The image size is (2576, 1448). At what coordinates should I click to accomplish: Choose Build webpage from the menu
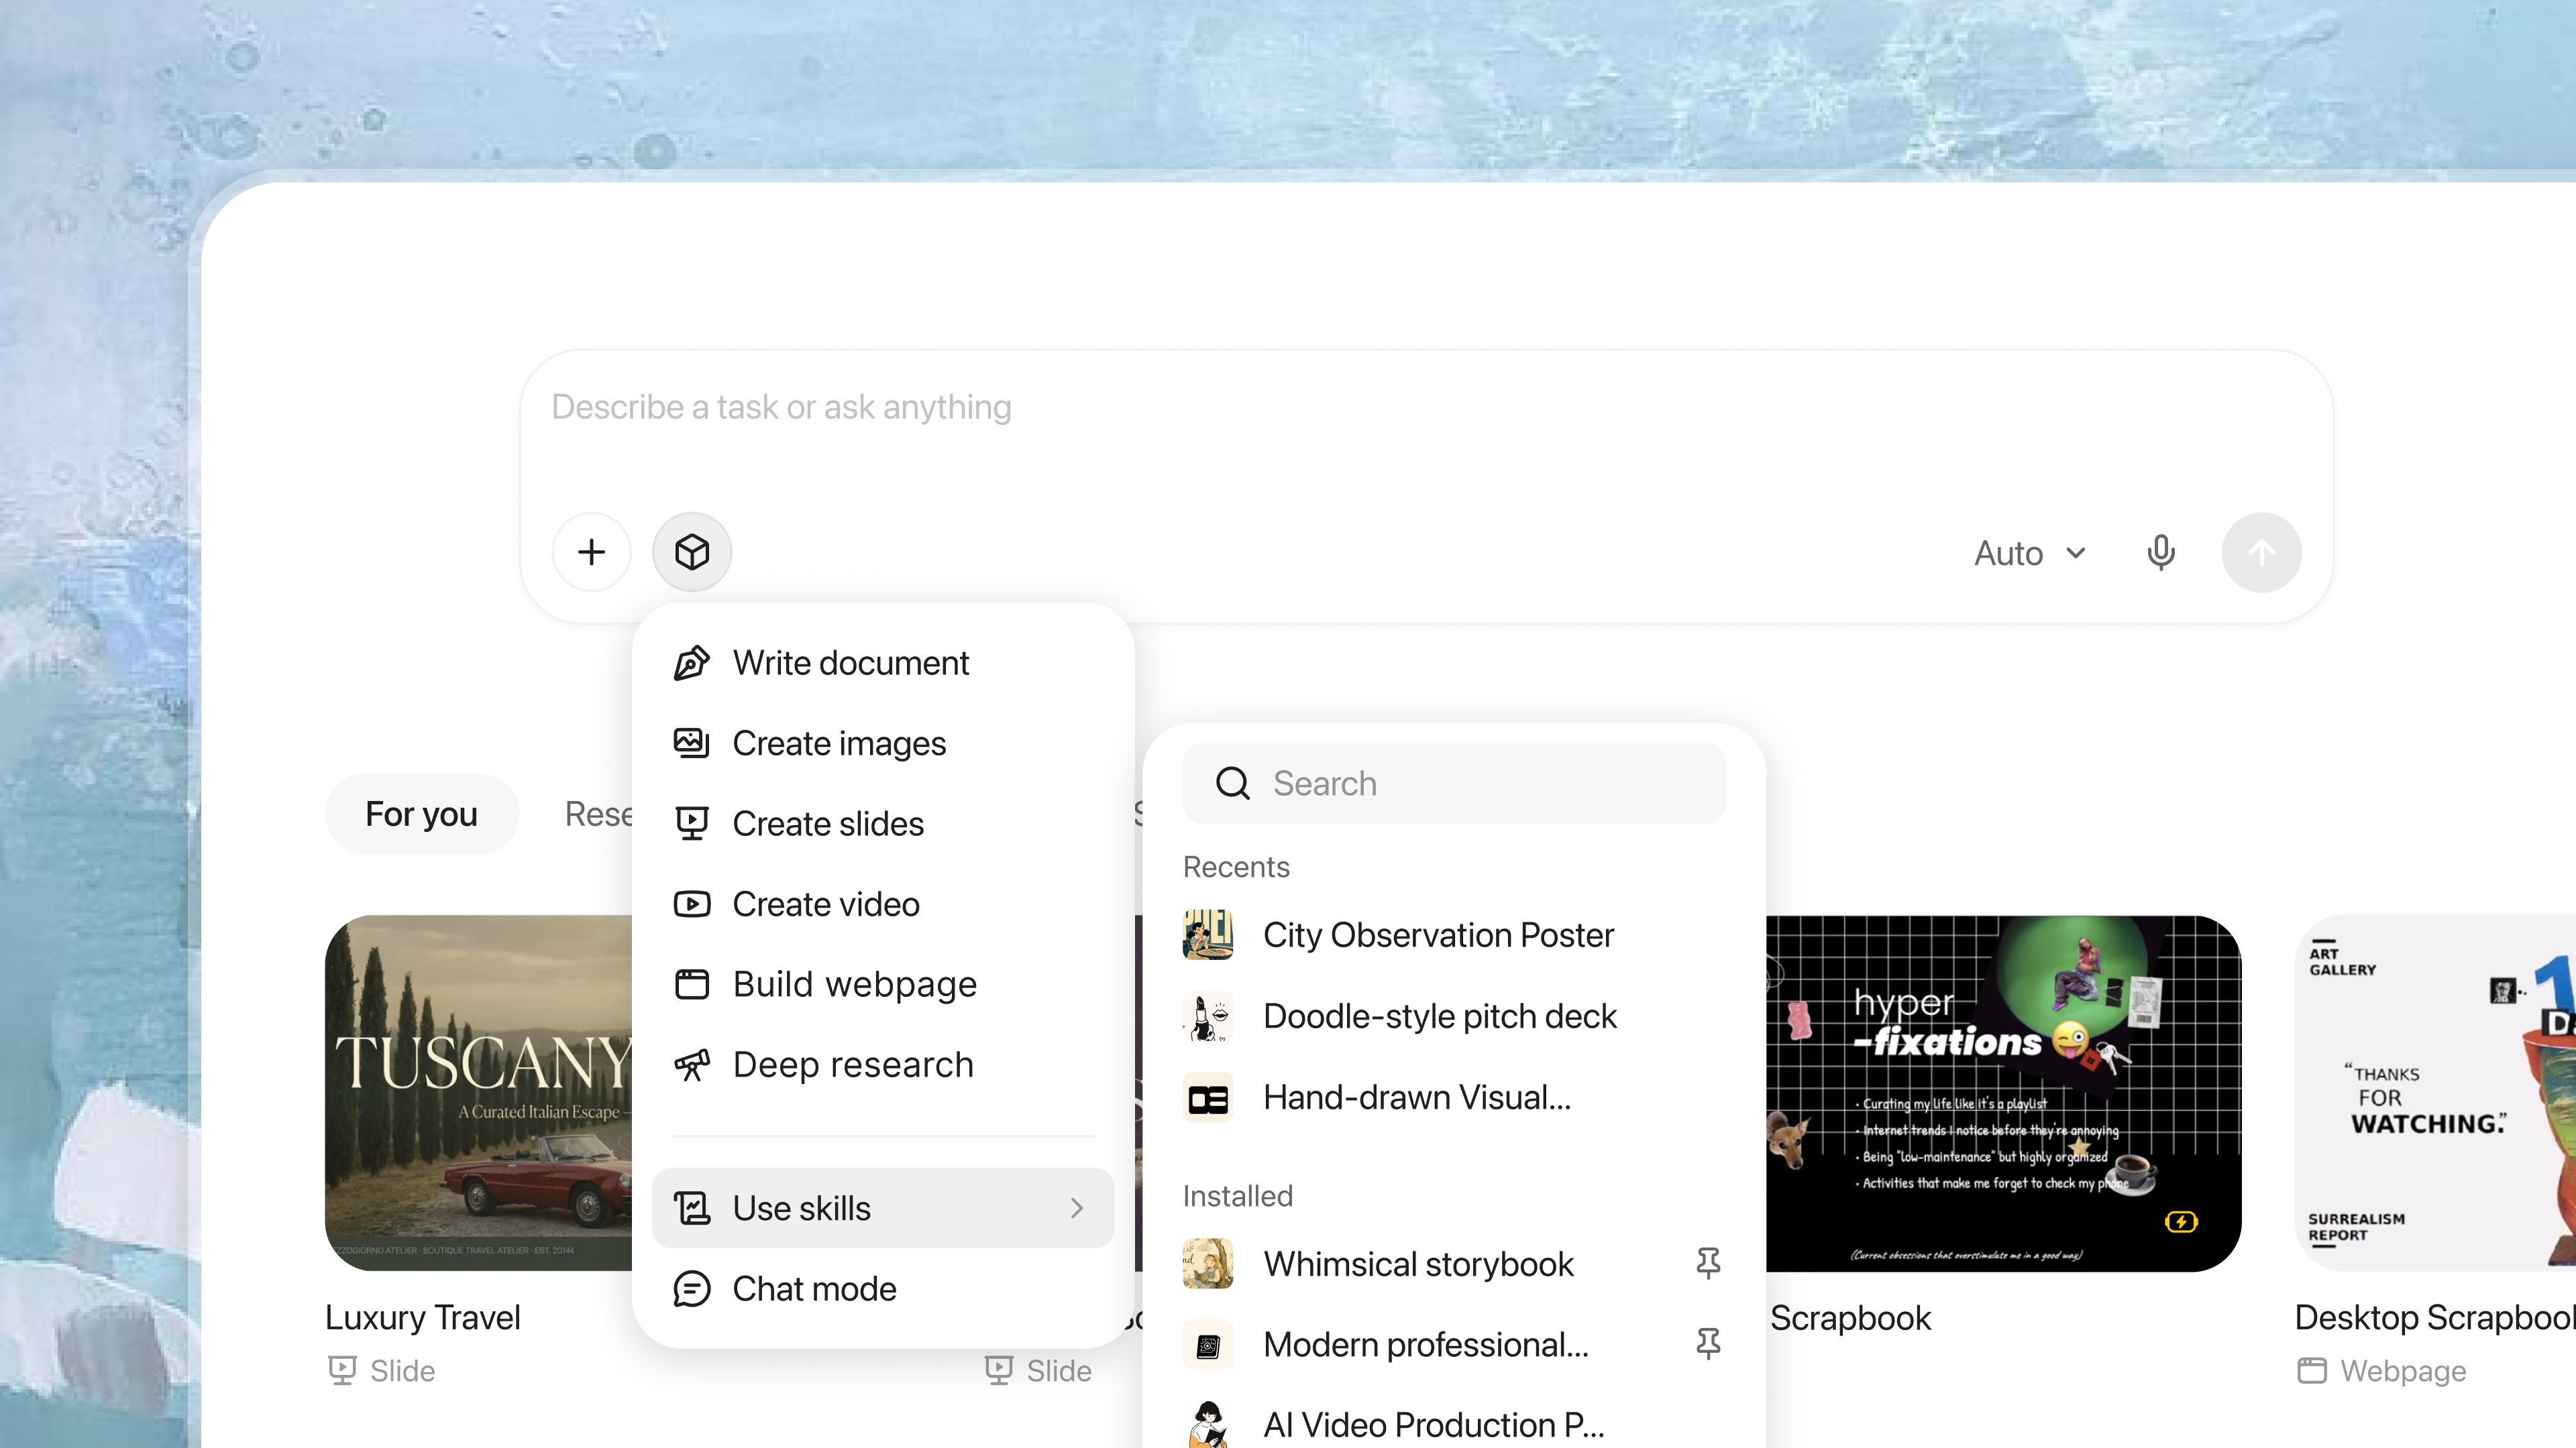pos(882,984)
